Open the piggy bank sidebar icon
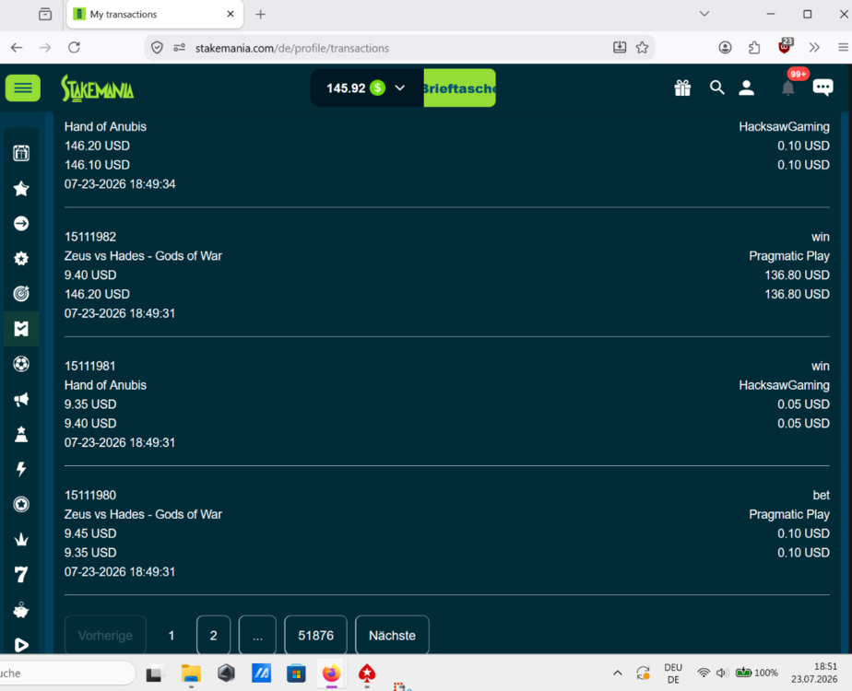The height and width of the screenshot is (691, 852). coord(21,610)
